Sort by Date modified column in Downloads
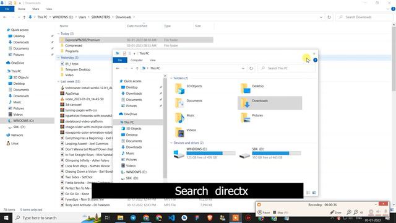Screen dimensions: 396x223 (x=137, y=26)
